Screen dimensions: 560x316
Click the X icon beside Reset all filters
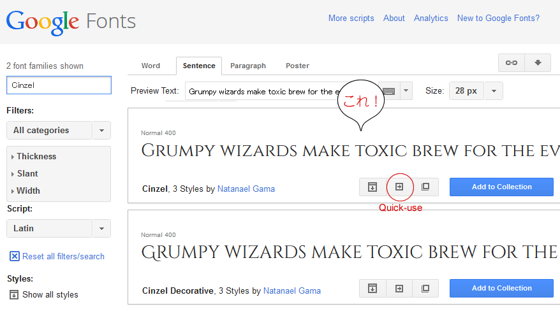click(x=14, y=256)
